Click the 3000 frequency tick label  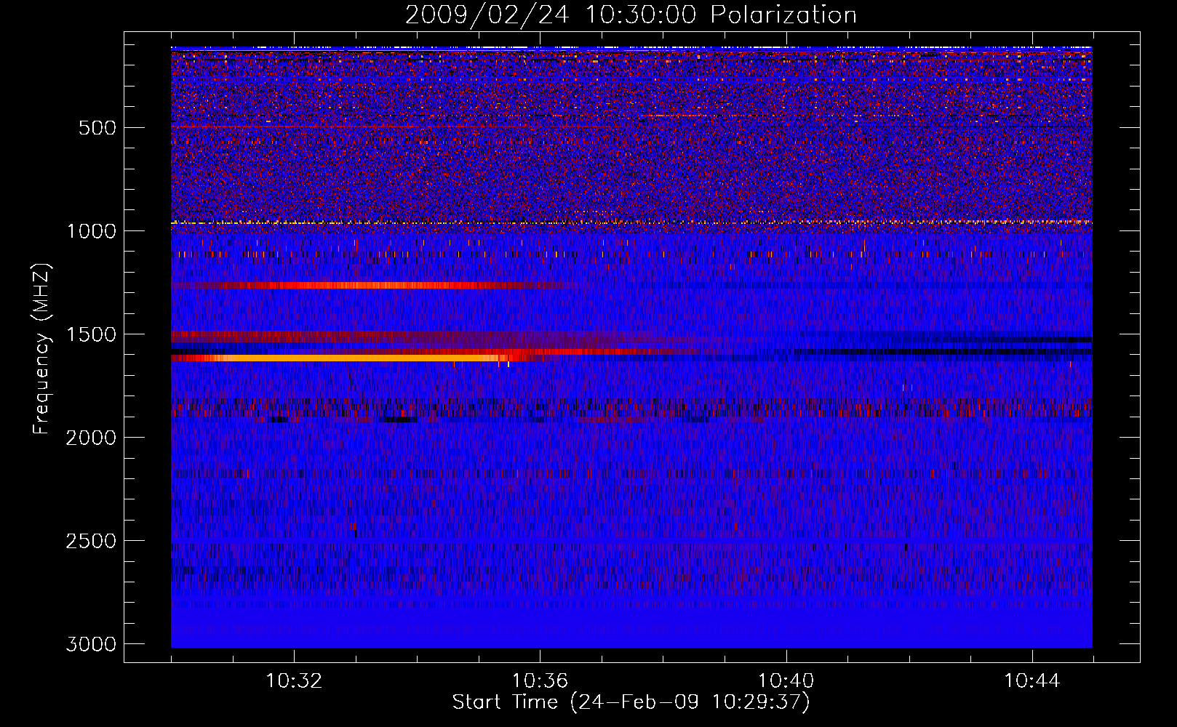(x=91, y=644)
